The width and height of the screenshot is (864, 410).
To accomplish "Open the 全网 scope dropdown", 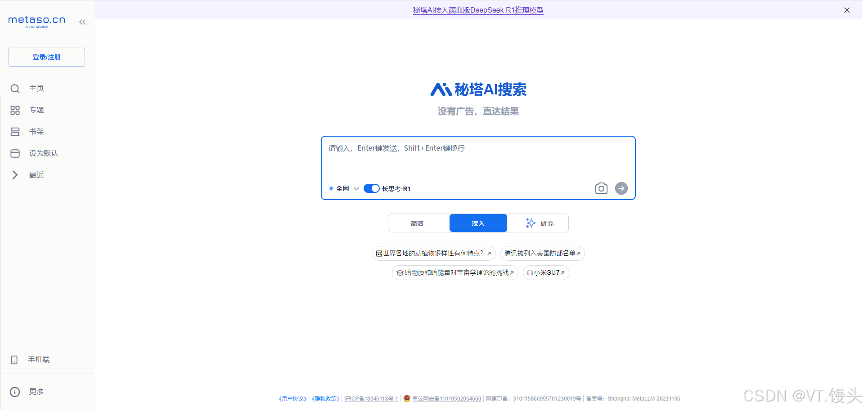I will click(x=344, y=188).
